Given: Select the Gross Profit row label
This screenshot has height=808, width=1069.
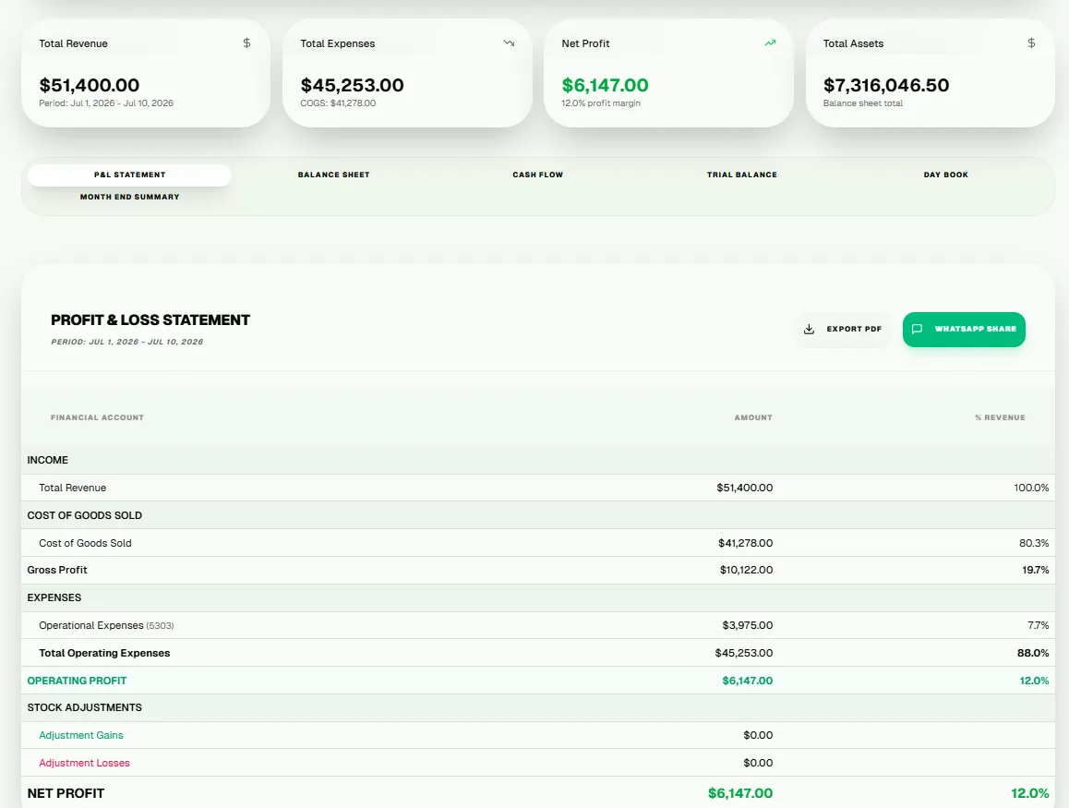Looking at the screenshot, I should click(x=57, y=570).
